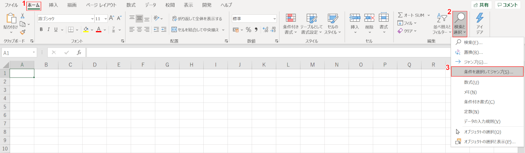Click オート SUM button
This screenshot has width=525, height=153.
pos(411,15)
